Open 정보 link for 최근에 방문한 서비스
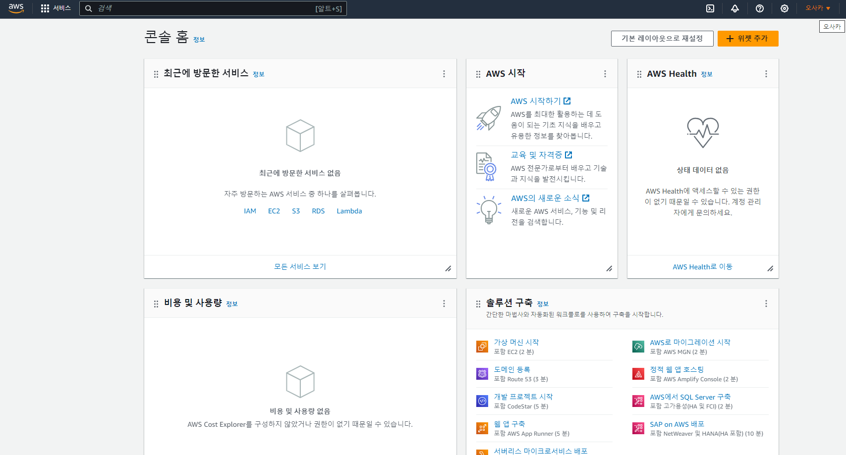Image resolution: width=846 pixels, height=455 pixels. click(x=259, y=74)
